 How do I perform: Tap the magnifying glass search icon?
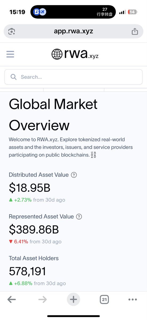click(13, 77)
